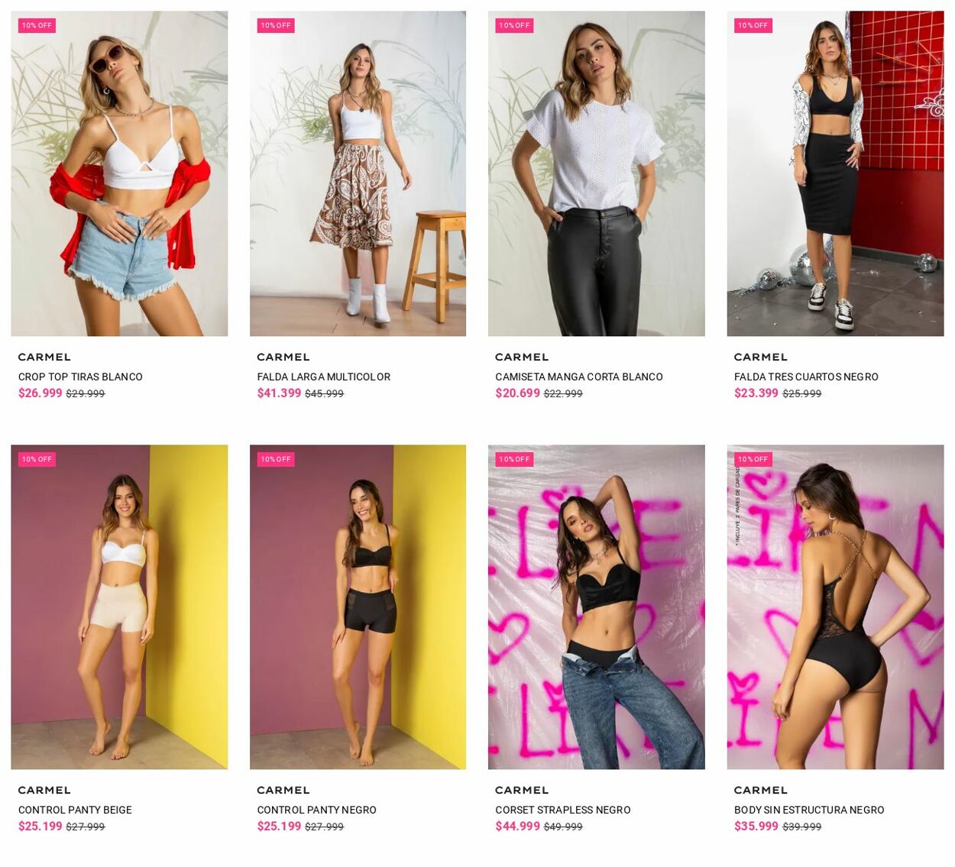Click the FALDA LARGA MULTICOLOR title link
Image resolution: width=955 pixels, height=867 pixels.
tap(323, 377)
